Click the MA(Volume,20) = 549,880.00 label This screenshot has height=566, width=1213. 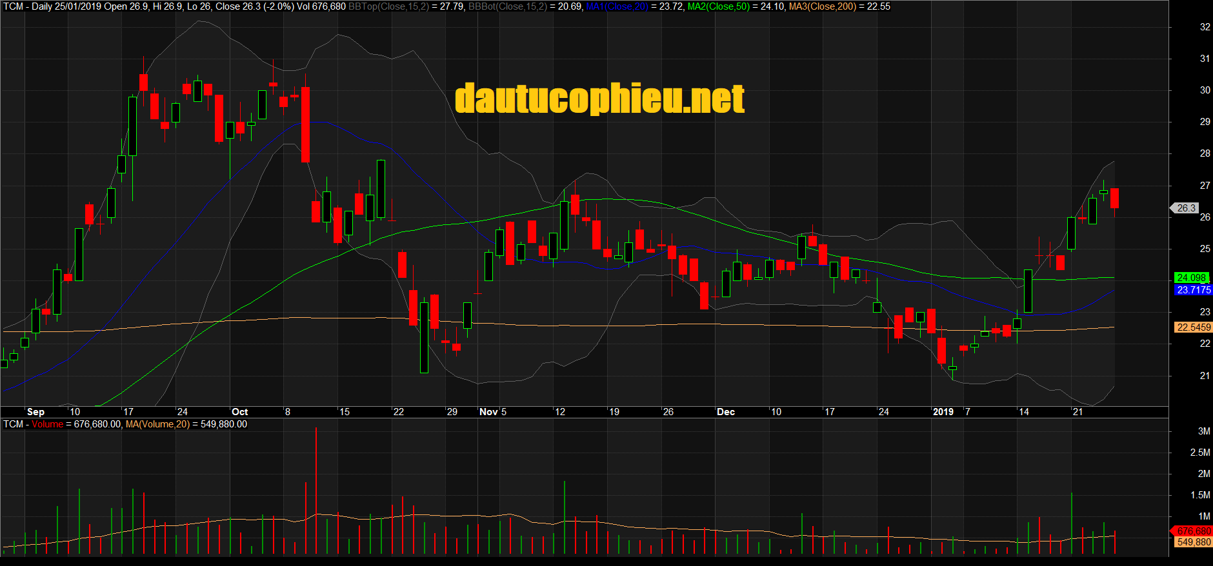click(x=186, y=424)
